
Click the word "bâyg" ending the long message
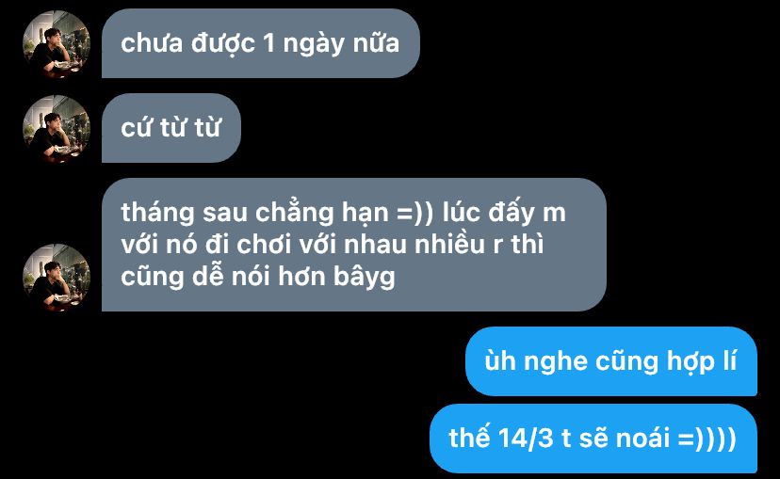(365, 278)
